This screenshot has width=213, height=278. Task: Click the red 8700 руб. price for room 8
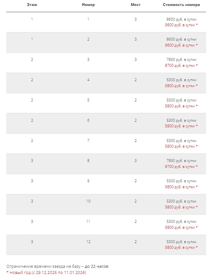pos(181,167)
